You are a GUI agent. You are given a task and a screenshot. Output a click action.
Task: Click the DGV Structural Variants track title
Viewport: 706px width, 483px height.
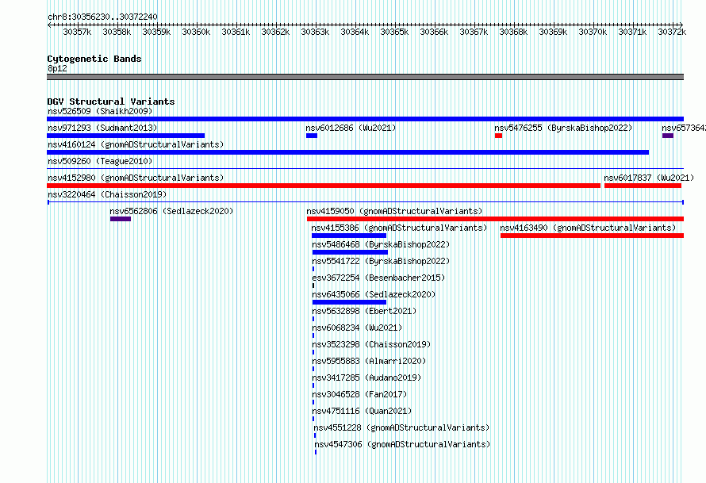(x=111, y=102)
